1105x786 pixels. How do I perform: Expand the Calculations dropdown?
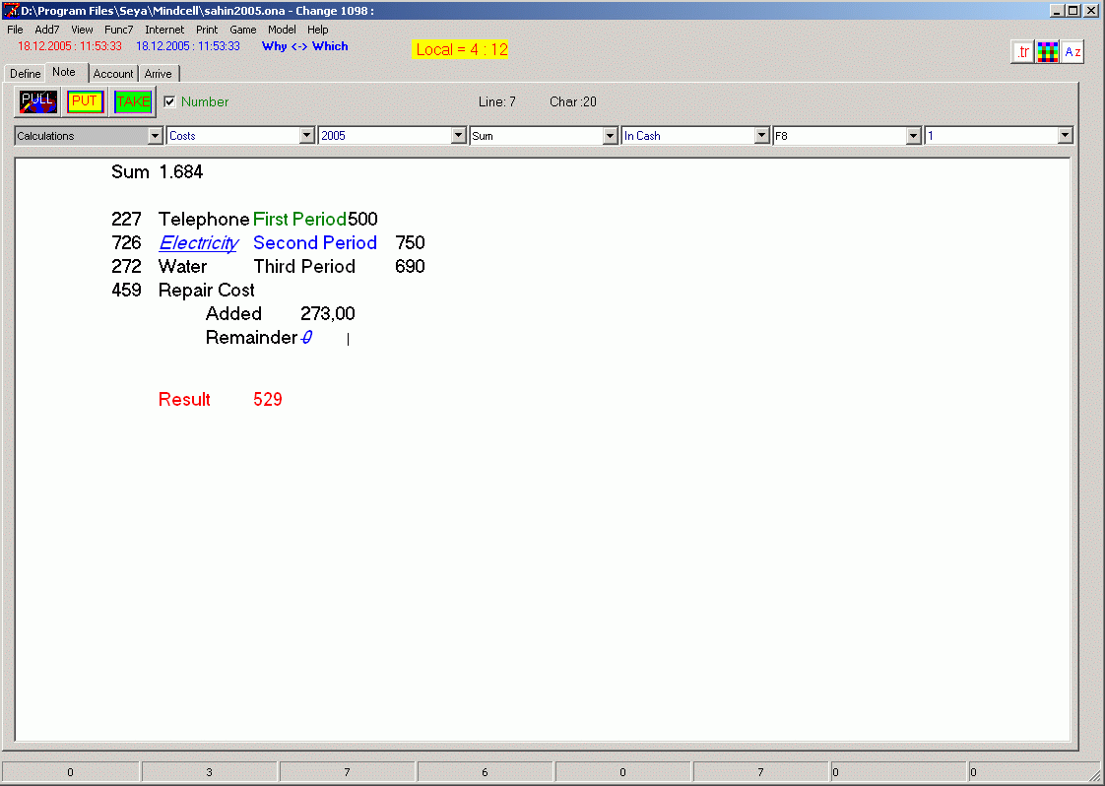click(x=156, y=135)
